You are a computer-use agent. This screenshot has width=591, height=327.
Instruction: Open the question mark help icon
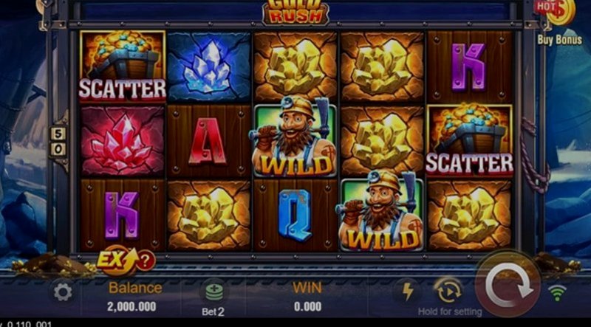(x=145, y=260)
